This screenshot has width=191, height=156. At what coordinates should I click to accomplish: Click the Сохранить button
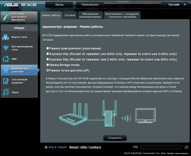[x=115, y=138]
